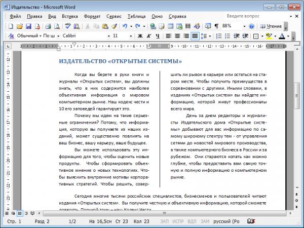Open the Окно menu
The image size is (304, 228).
pos(157,16)
